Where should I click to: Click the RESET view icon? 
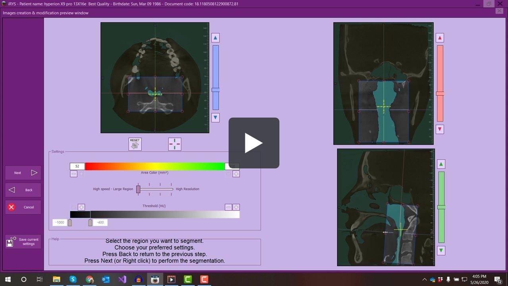[135, 144]
